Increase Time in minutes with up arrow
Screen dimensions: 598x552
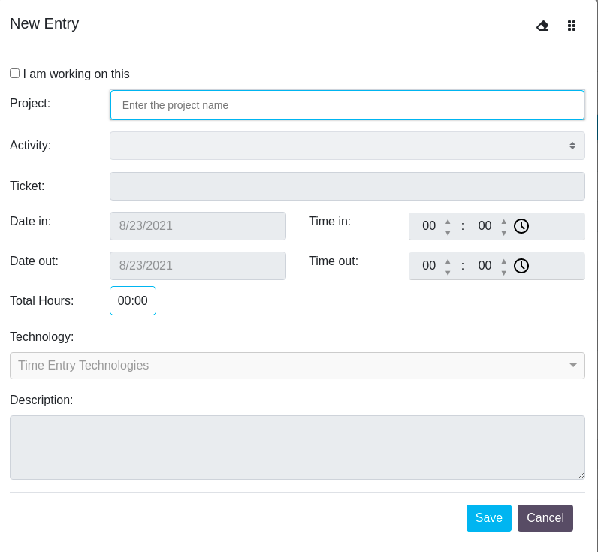click(504, 222)
